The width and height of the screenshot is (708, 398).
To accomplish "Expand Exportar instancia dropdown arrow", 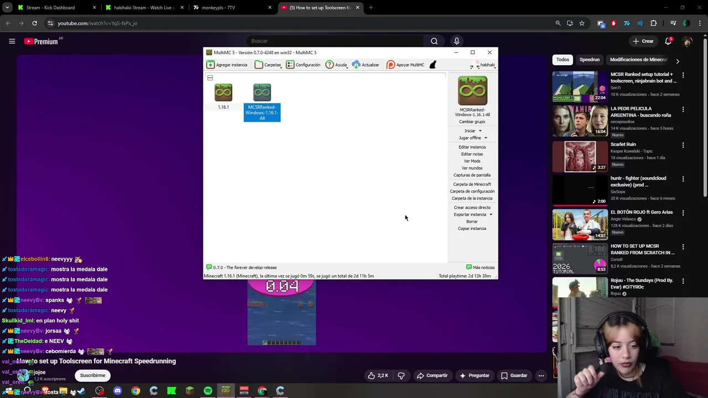I will 491,214.
